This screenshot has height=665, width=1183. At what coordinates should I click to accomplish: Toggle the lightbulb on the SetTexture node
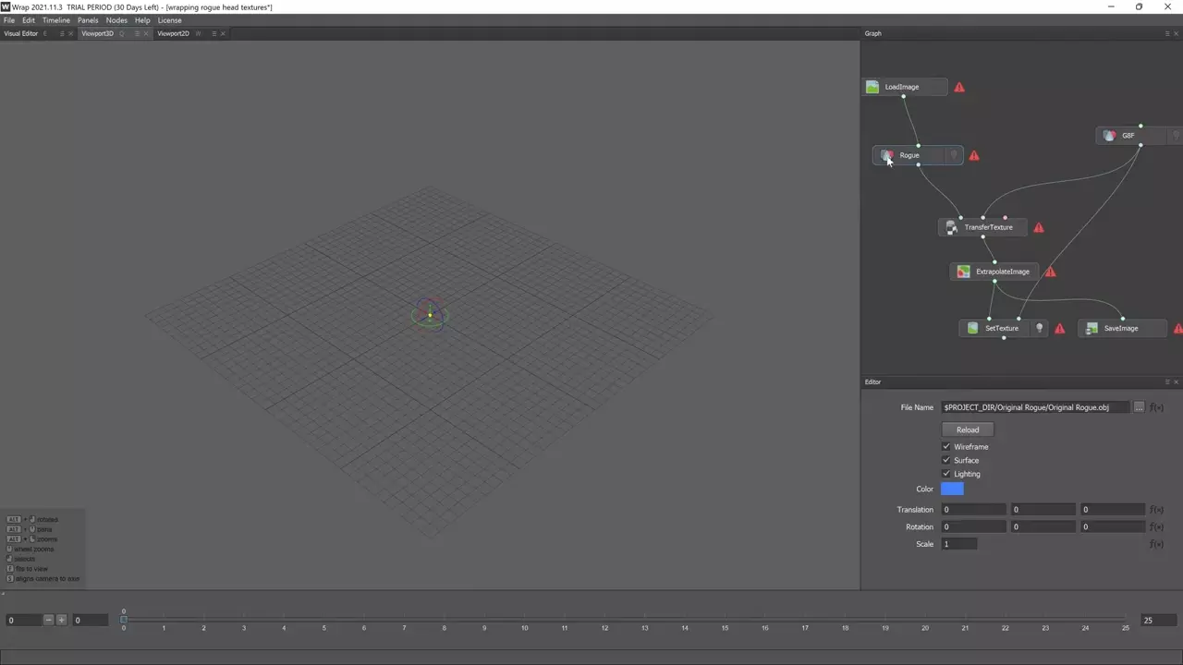[1039, 328]
